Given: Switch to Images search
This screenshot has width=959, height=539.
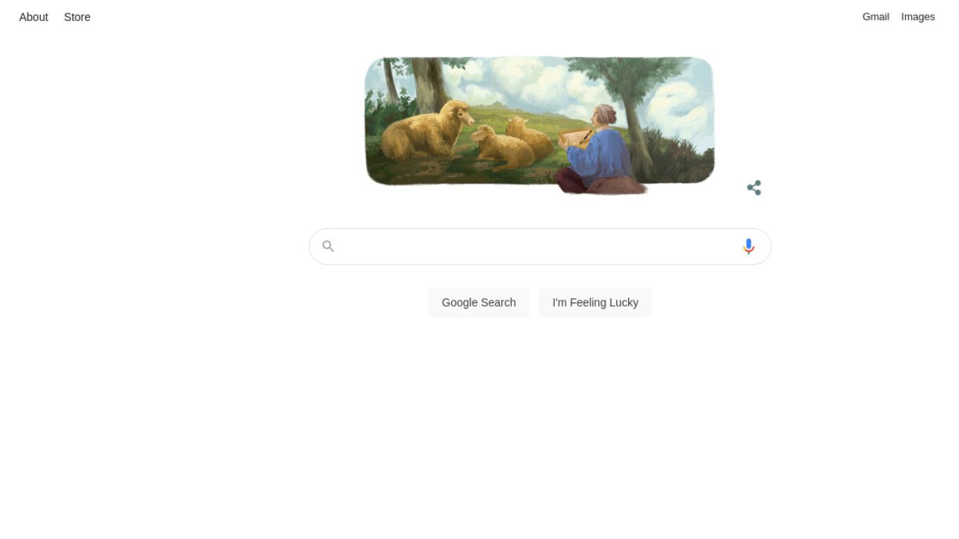Looking at the screenshot, I should pyautogui.click(x=918, y=17).
